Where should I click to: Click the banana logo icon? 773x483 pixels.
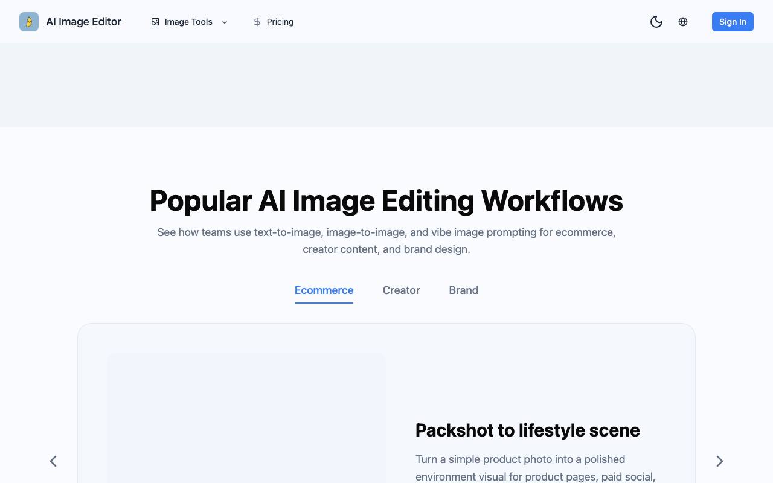click(x=29, y=22)
